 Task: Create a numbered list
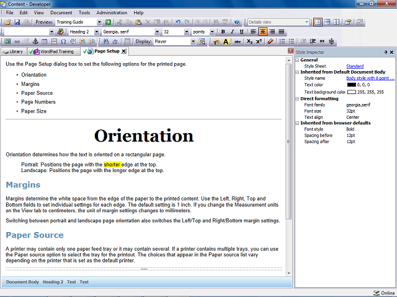point(282,41)
